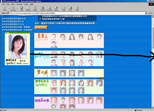Image resolution: width=154 pixels, height=112 pixels.
Task: Show the History toolbar icon
Action: pos(56,9)
